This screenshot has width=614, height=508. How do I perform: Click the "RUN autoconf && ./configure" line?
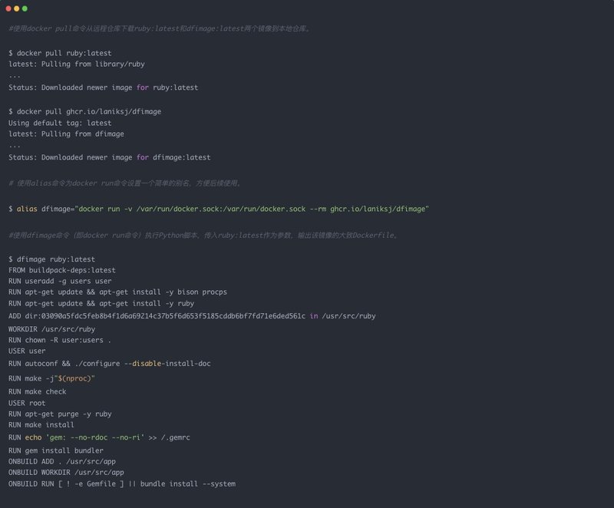pos(109,363)
